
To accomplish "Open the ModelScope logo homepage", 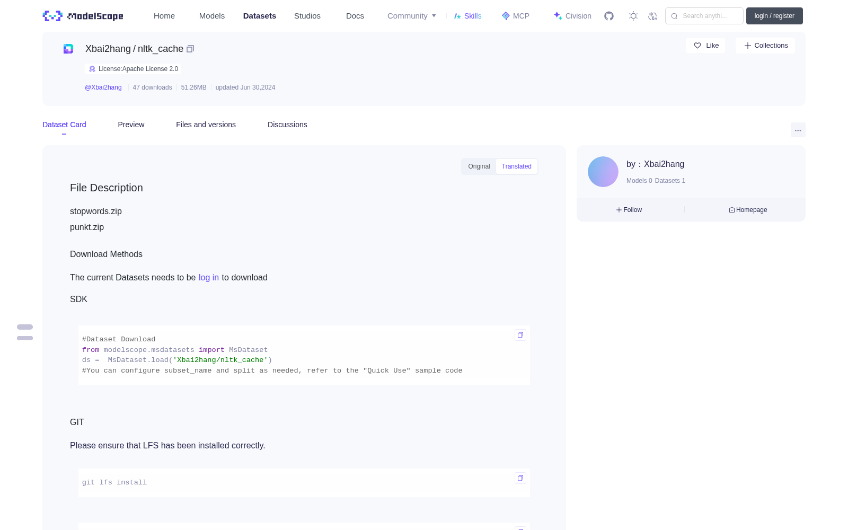I will [83, 16].
